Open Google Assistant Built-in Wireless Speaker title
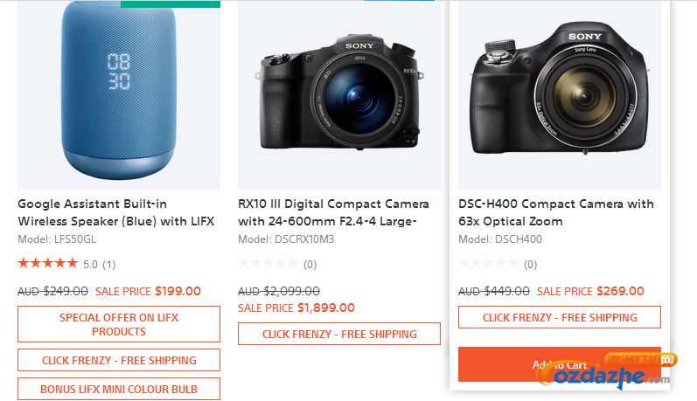 [116, 212]
